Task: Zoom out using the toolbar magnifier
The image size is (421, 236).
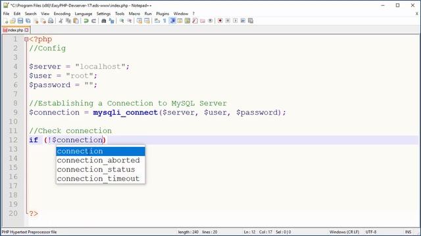Action: click(129, 21)
